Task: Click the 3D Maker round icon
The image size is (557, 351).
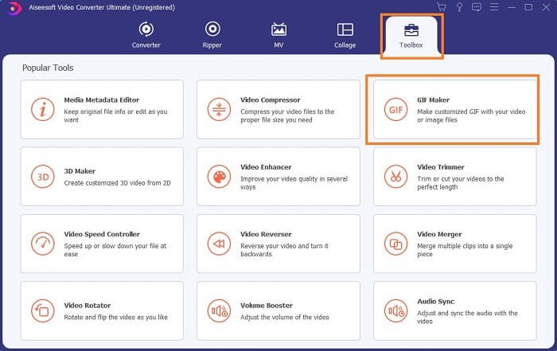Action: [x=43, y=177]
